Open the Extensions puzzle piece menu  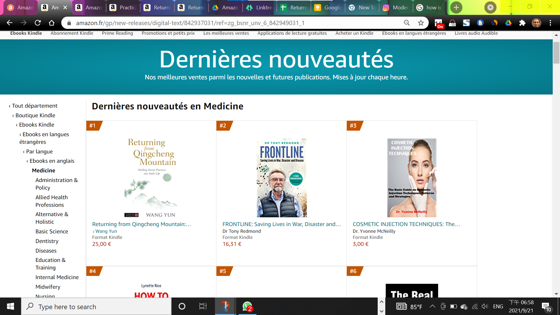point(522,23)
